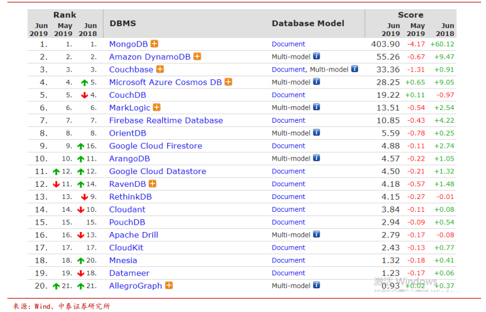486x312 pixels.
Task: Open the Amazon DynamoDB link
Action: coord(150,57)
